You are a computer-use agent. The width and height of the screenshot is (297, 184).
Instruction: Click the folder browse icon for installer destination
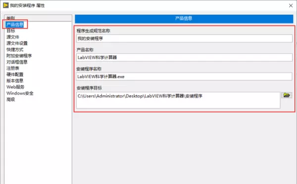point(287,95)
